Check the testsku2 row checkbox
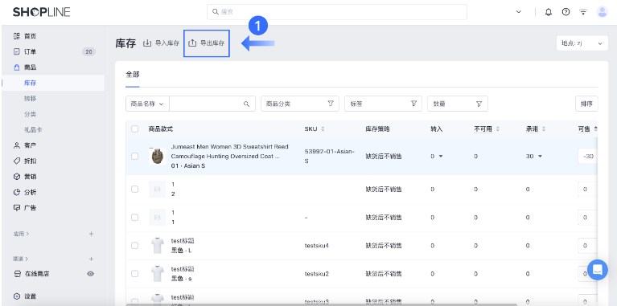The height and width of the screenshot is (306, 617). tap(134, 274)
